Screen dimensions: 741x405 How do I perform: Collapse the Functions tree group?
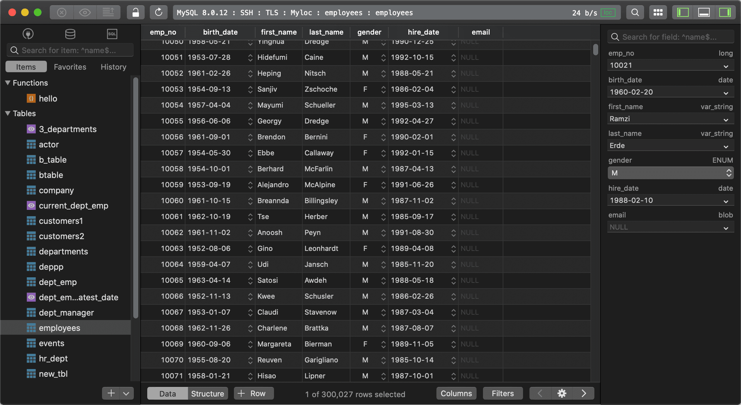[7, 83]
